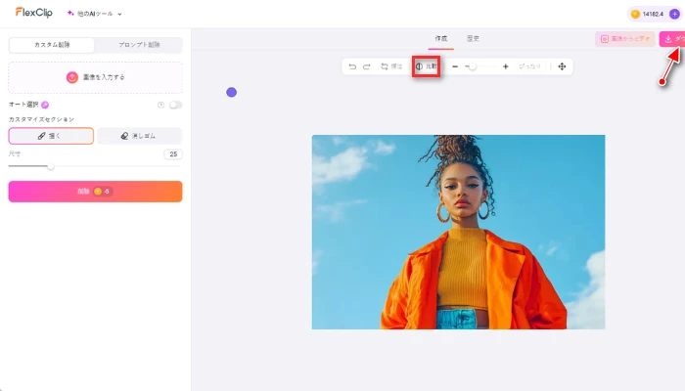Image resolution: width=685 pixels, height=391 pixels.
Task: Click the FlexClip logo
Action: pos(33,14)
